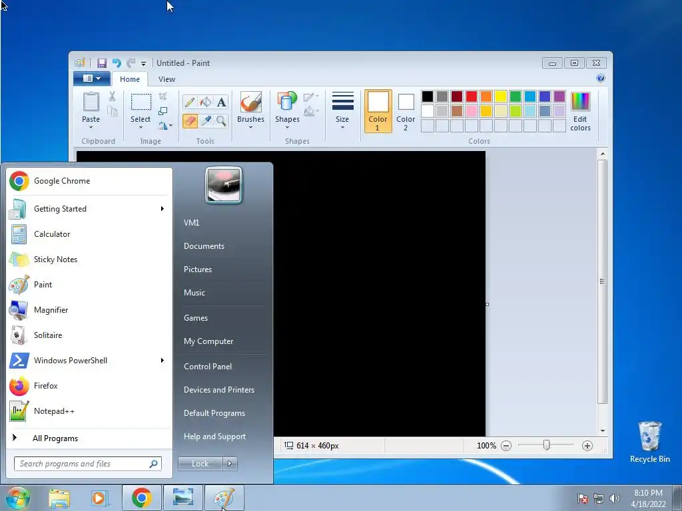682x511 pixels.
Task: Expand the Paste dropdown arrow
Action: pyautogui.click(x=91, y=127)
